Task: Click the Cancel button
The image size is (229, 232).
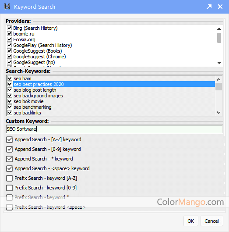Action: tap(211, 221)
